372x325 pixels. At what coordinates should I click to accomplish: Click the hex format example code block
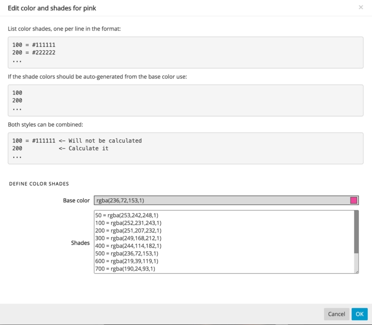click(185, 52)
